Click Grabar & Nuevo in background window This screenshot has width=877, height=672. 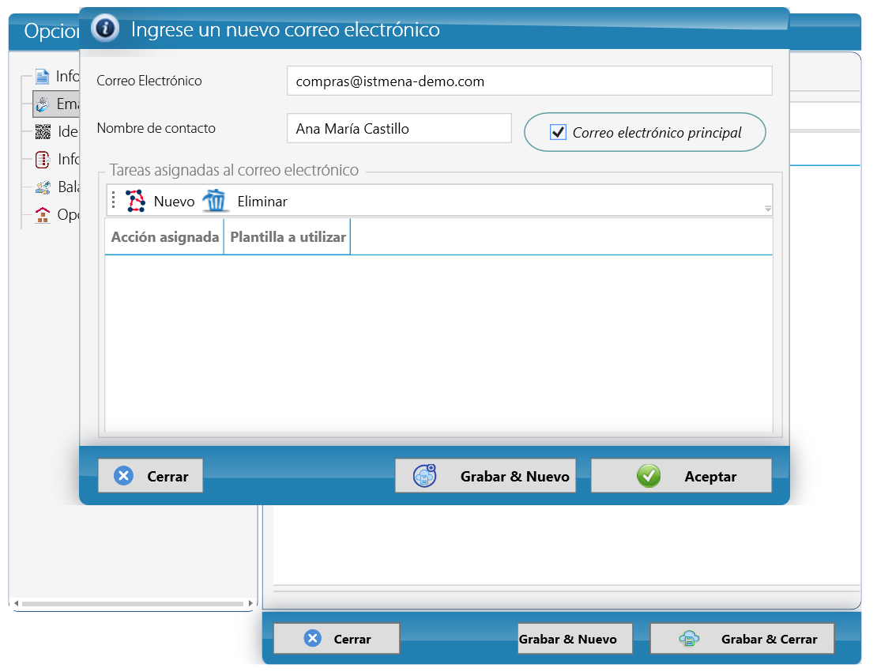pos(575,639)
